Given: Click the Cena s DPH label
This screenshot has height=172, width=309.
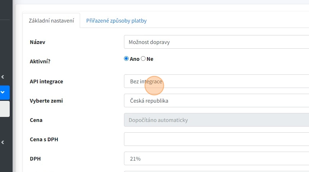Looking at the screenshot, I should click(44, 139).
